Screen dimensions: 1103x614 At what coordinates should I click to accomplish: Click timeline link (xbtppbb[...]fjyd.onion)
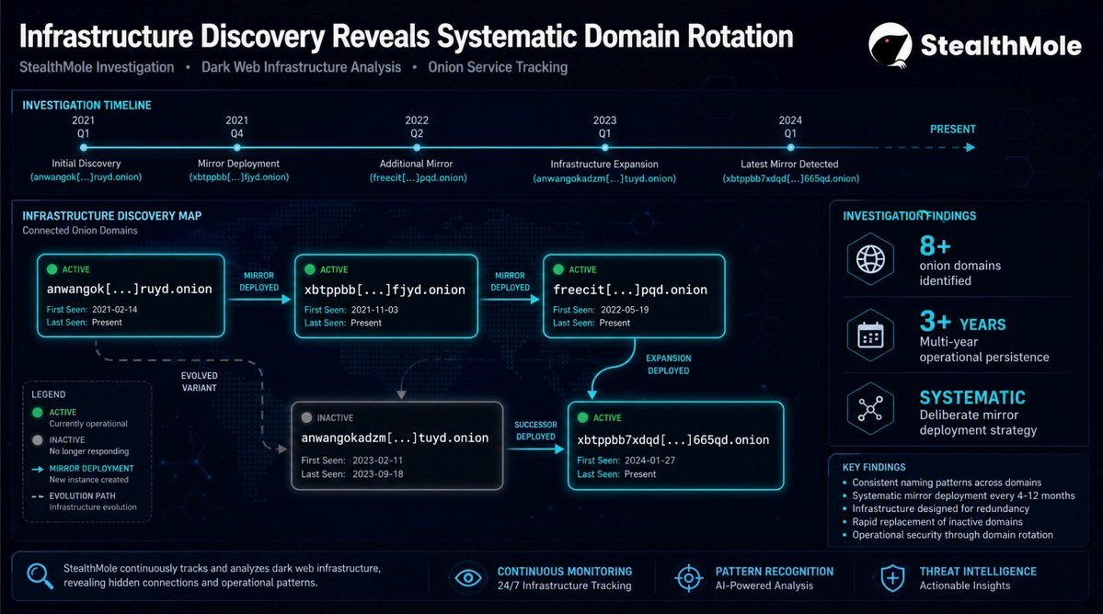tap(239, 177)
